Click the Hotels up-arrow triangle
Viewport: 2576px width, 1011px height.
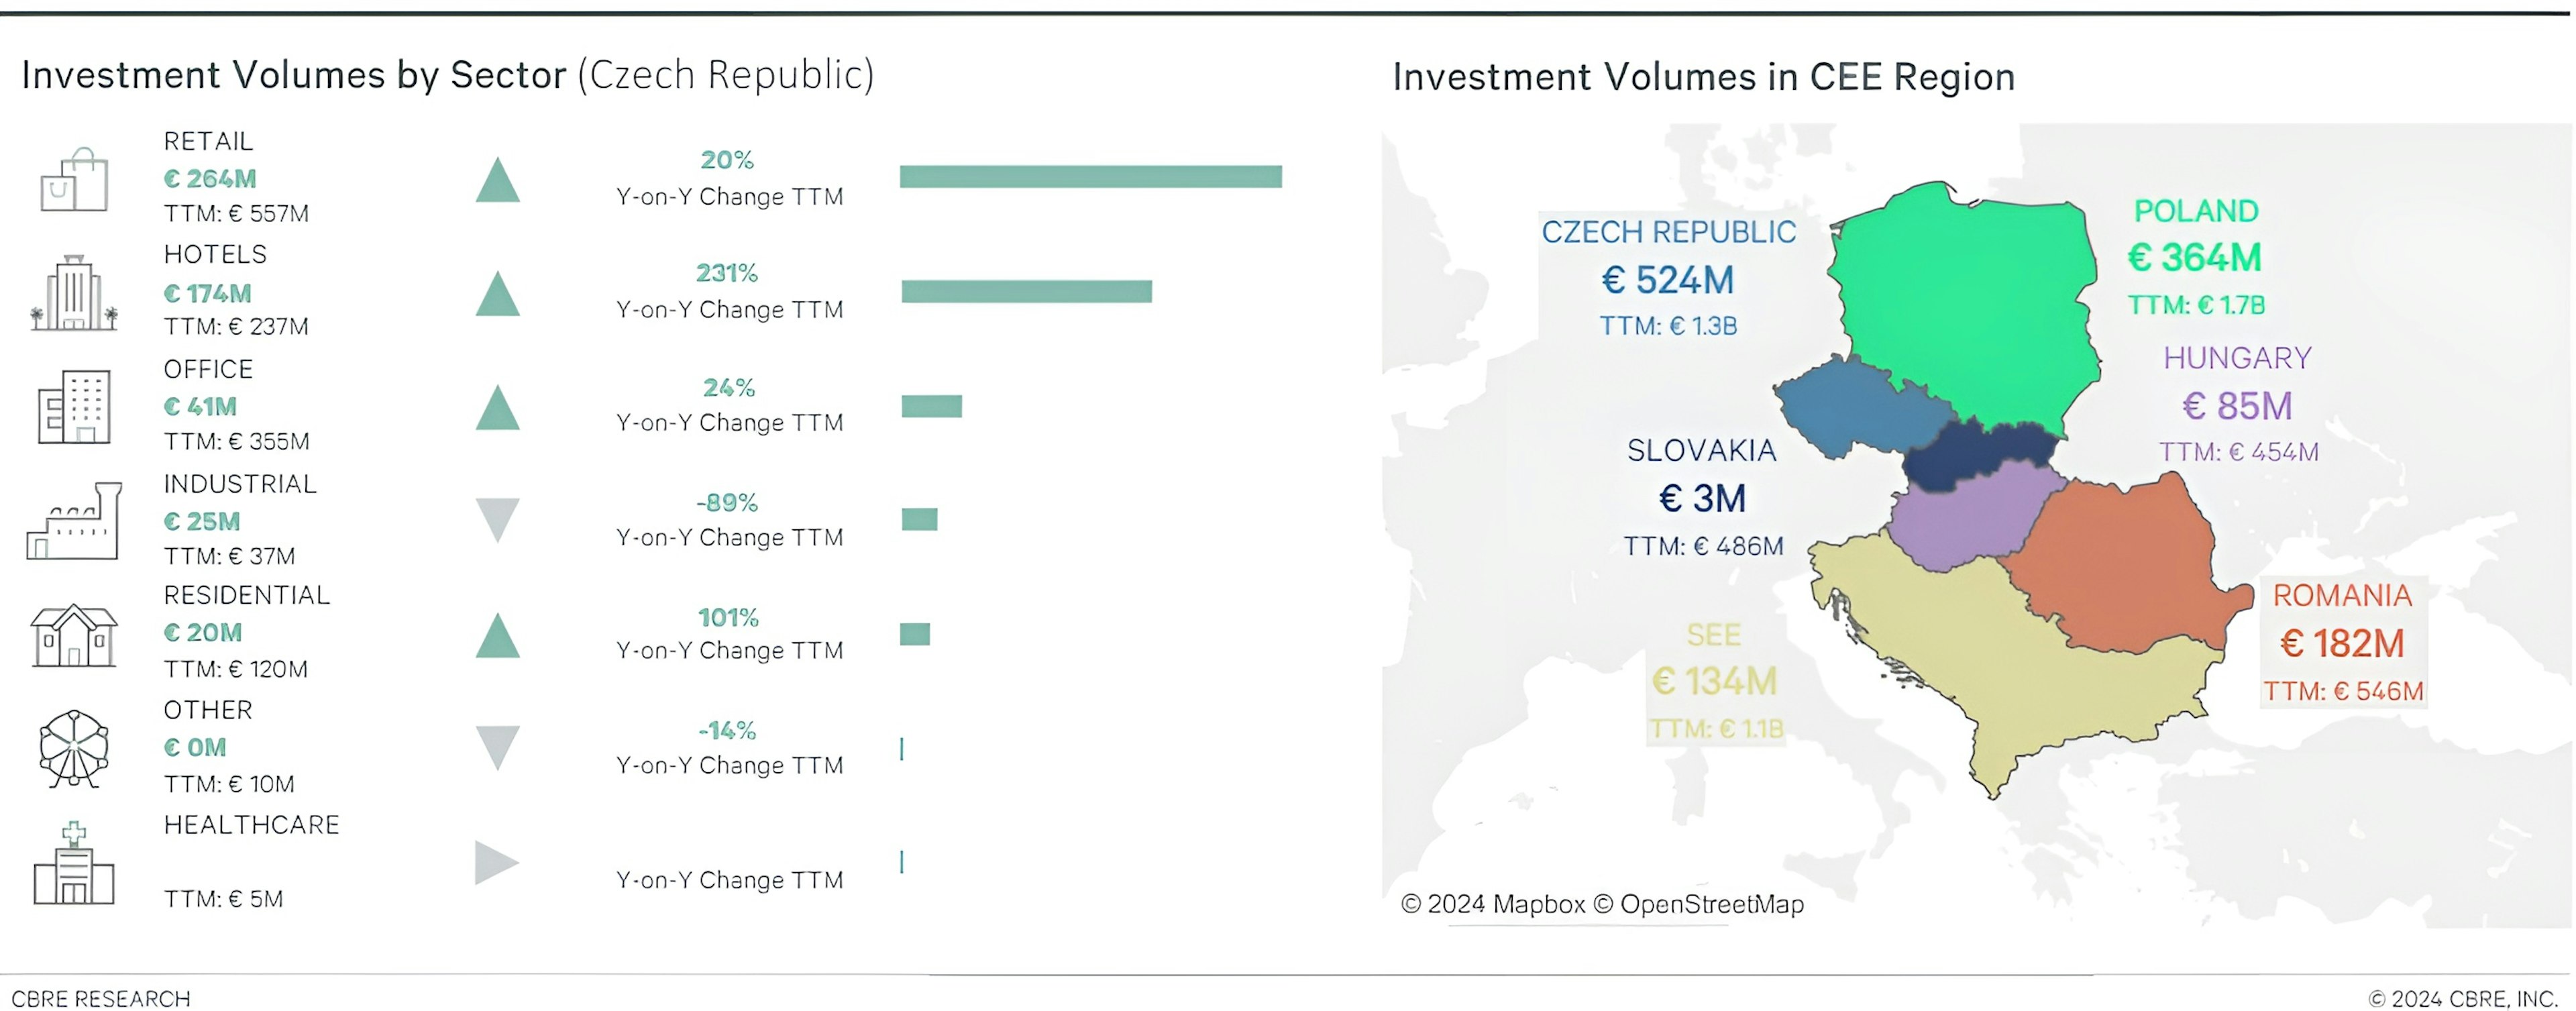coord(497,294)
